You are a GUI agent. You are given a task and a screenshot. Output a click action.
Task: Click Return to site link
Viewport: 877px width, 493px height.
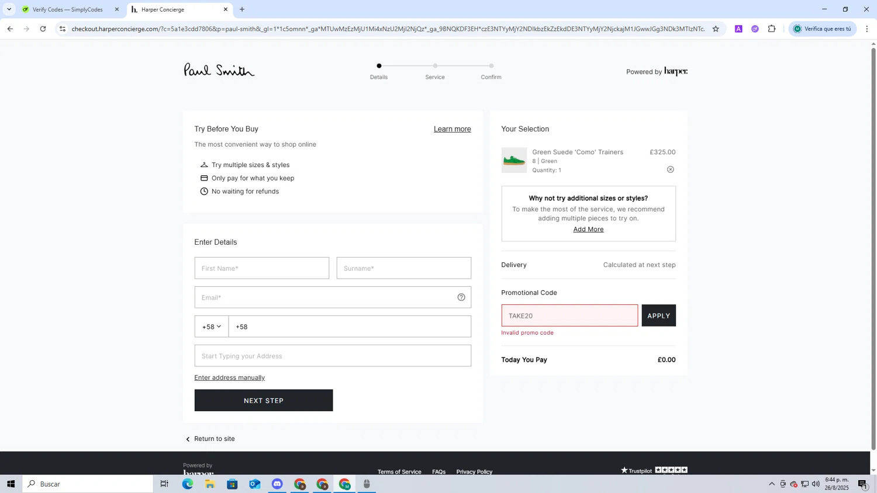(x=210, y=439)
